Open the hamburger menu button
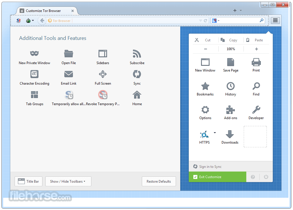This screenshot has width=293, height=210. pyautogui.click(x=275, y=21)
